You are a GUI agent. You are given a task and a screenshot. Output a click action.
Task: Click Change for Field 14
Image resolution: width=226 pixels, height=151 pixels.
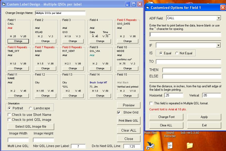100,96
